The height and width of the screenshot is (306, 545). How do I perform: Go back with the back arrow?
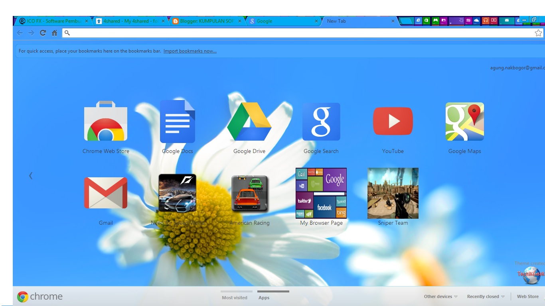[20, 33]
